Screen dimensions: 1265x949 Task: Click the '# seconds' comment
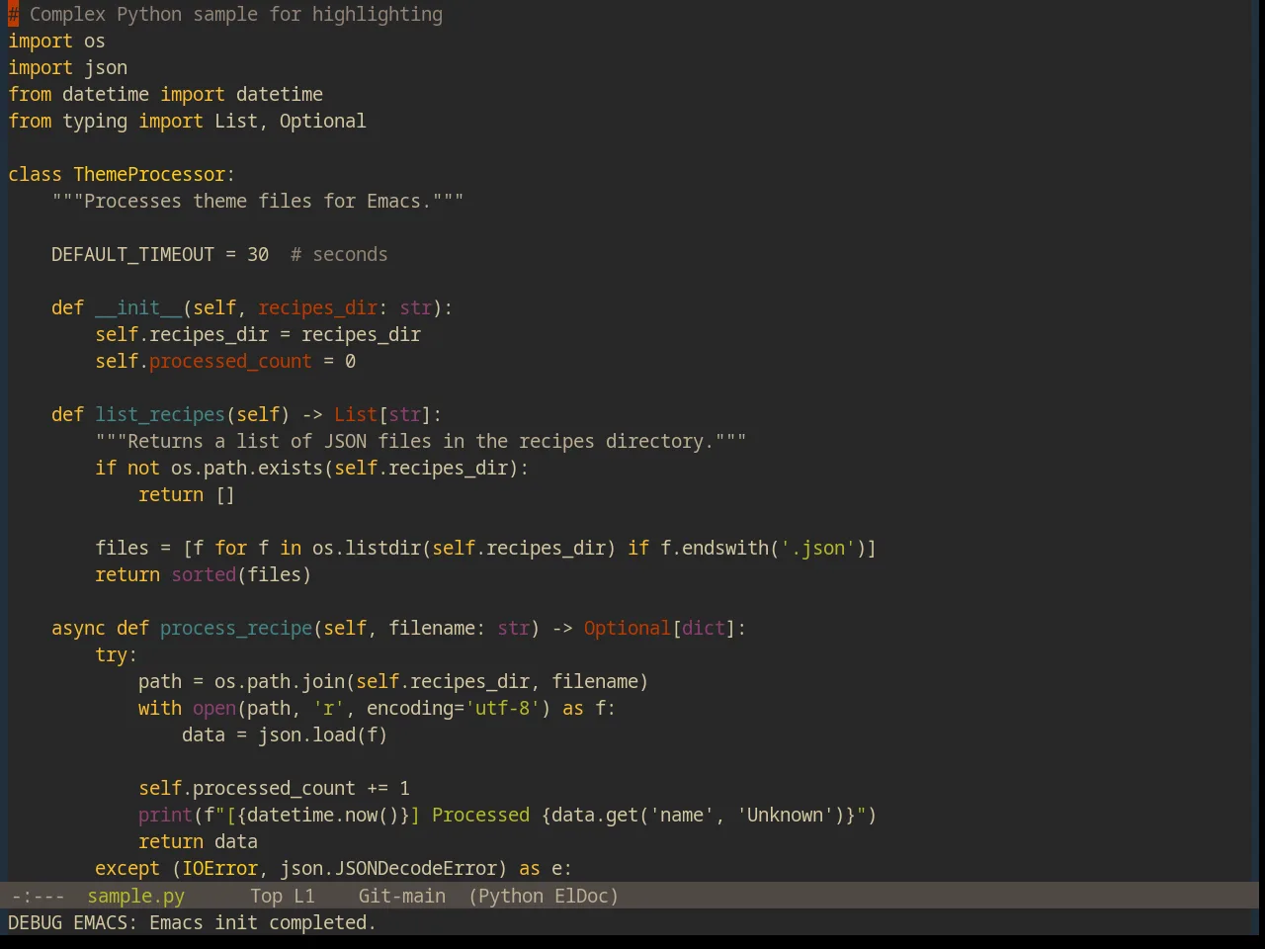[x=339, y=254]
